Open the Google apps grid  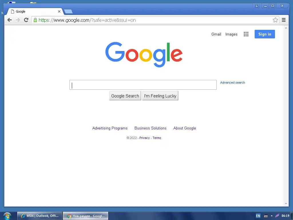246,34
